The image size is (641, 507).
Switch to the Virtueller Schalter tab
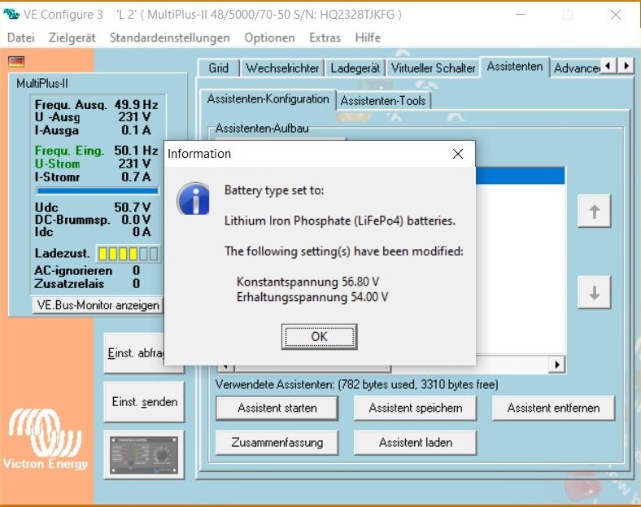click(x=433, y=68)
